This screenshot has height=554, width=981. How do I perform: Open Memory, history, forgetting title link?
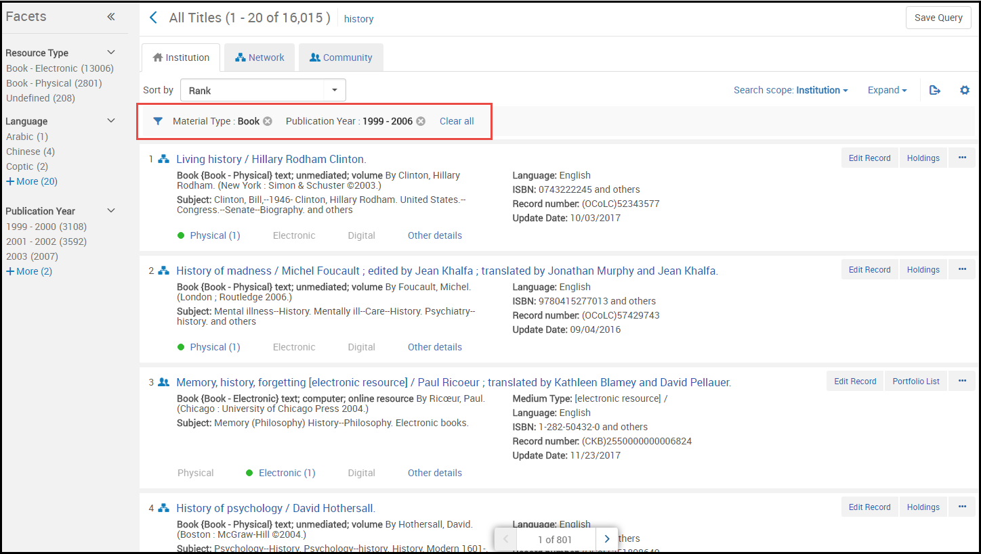click(x=454, y=382)
